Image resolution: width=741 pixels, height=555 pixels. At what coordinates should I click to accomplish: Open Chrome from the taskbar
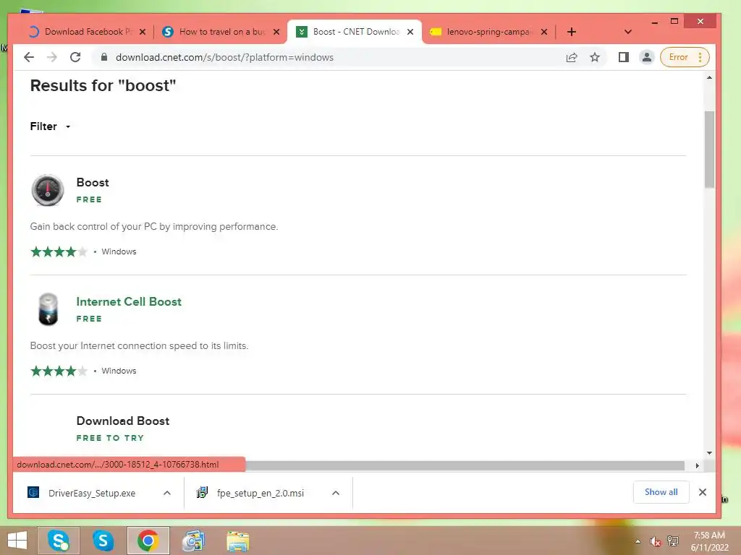148,541
